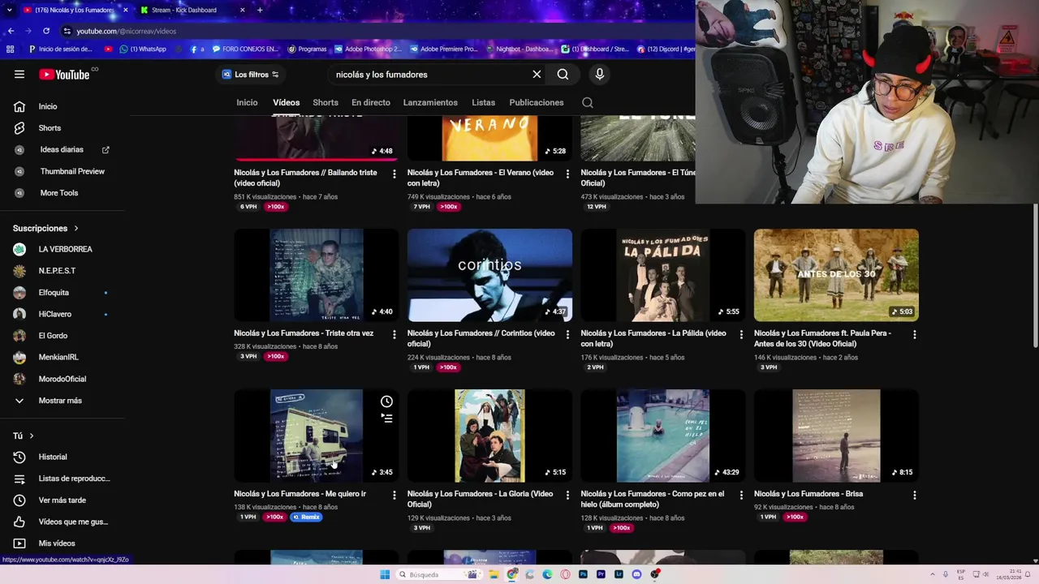Switch to the En directo tab
1039x584 pixels.
click(371, 102)
